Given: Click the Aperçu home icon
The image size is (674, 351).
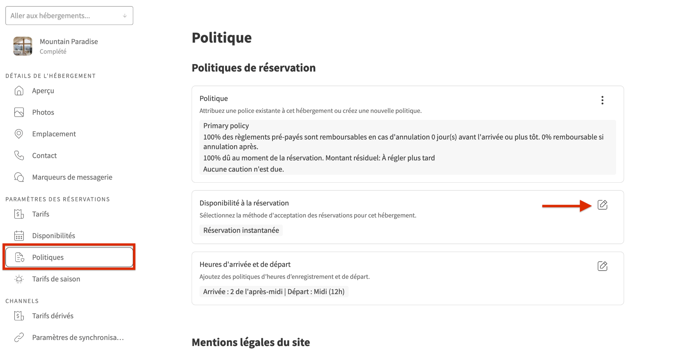Looking at the screenshot, I should (x=19, y=90).
